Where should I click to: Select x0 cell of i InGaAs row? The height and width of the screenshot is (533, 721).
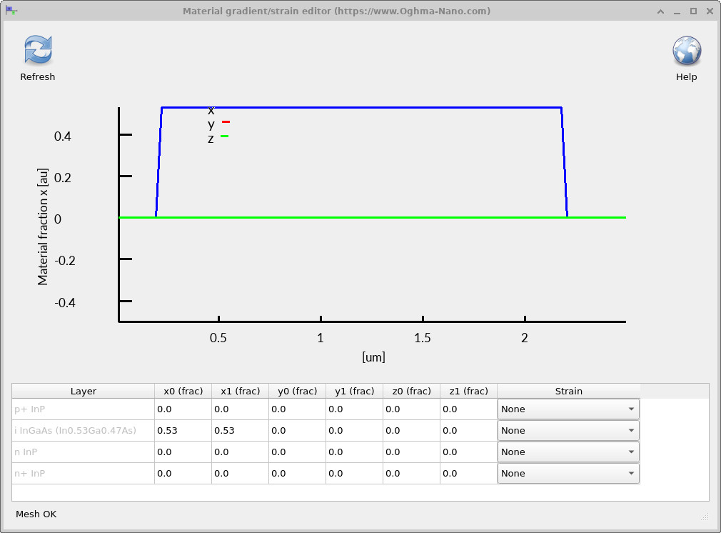coord(183,430)
